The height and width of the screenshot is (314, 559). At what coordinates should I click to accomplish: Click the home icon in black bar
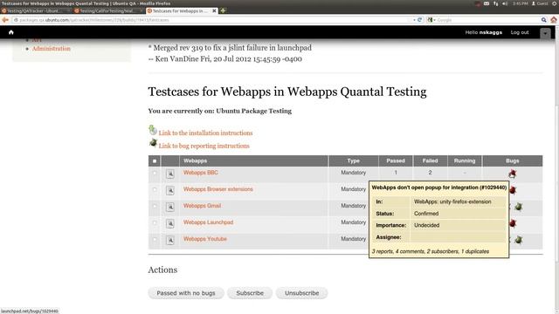(11, 32)
